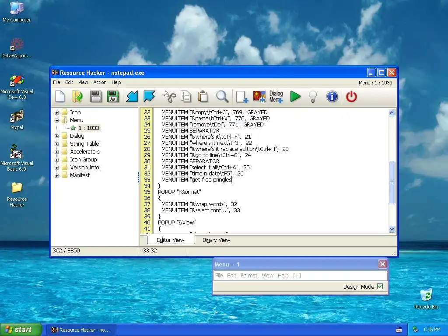Open the Help menu in Resource Hacker
This screenshot has width=448, height=336.
pos(116,82)
